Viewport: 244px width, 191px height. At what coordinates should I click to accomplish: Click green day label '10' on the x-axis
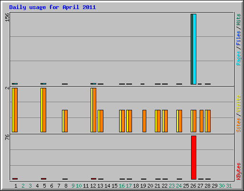point(79,186)
